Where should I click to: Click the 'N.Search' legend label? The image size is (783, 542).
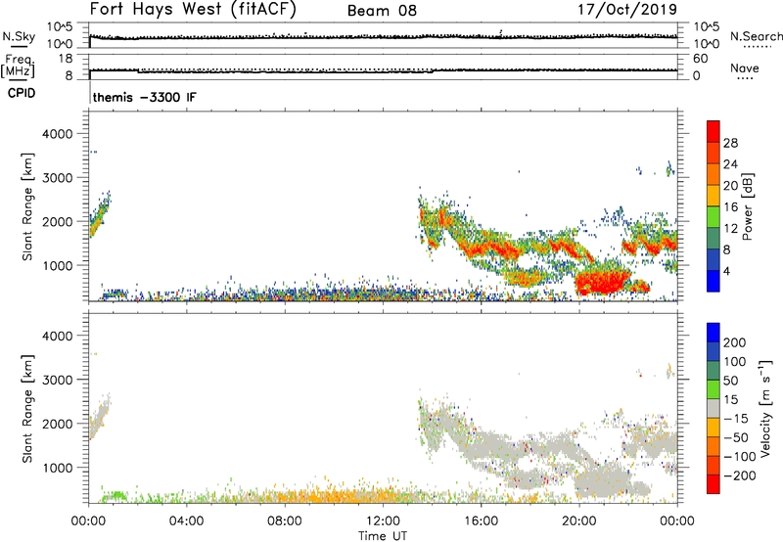tap(757, 36)
